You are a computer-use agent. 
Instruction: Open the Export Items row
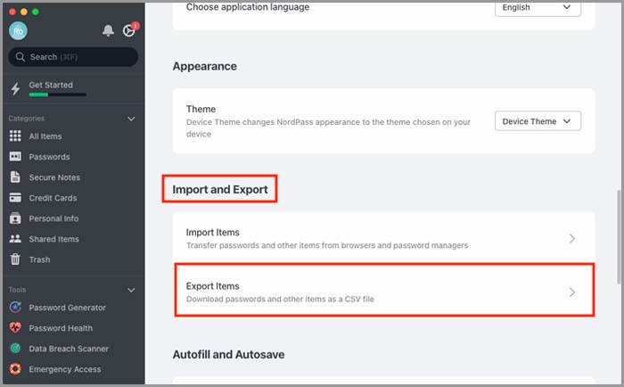click(384, 291)
